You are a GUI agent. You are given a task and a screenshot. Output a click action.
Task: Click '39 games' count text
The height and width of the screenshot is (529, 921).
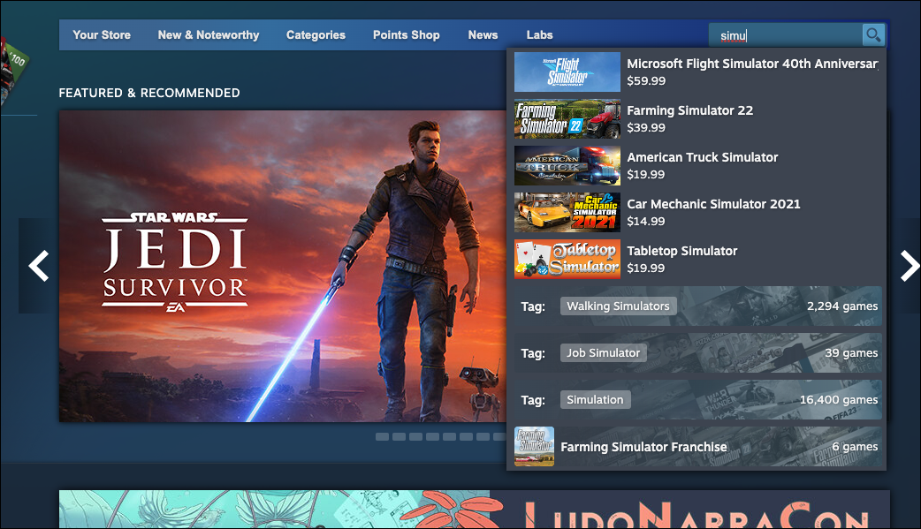pyautogui.click(x=851, y=353)
